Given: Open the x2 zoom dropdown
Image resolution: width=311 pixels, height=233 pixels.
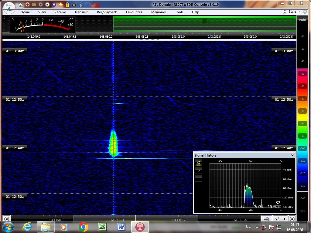Looking at the screenshot, I should click(x=280, y=219).
